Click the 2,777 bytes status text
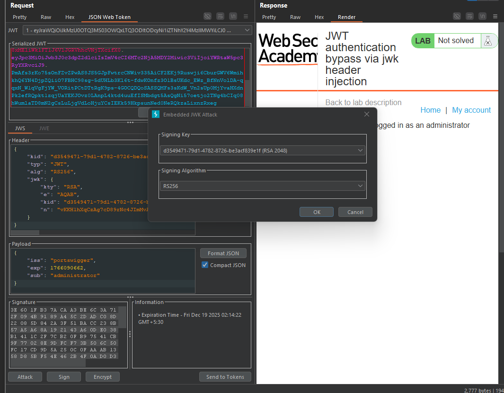Image resolution: width=504 pixels, height=393 pixels. [x=477, y=390]
